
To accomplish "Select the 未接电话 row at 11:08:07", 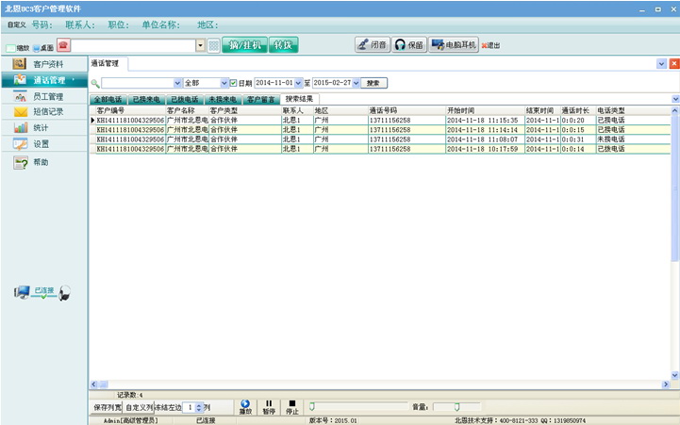I will coord(380,139).
